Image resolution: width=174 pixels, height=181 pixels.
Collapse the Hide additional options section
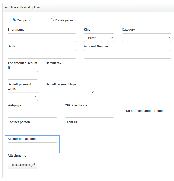(x=25, y=7)
